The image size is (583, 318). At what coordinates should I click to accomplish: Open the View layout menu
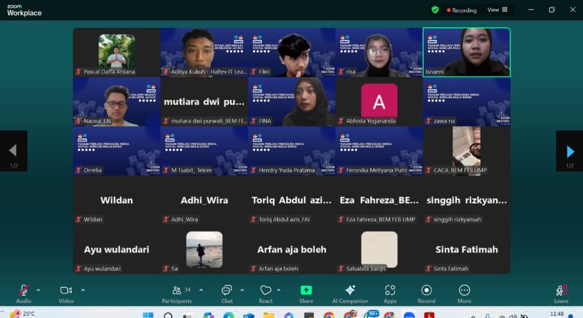tap(497, 10)
